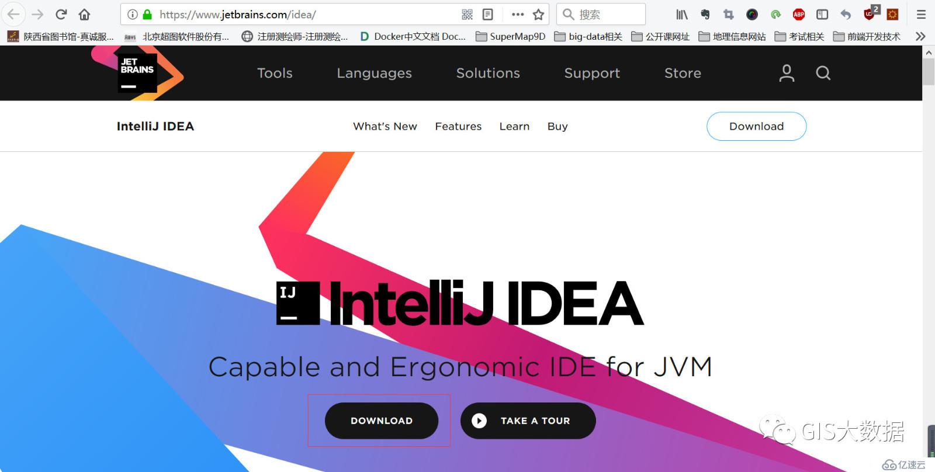Toggle reader view in address bar
Viewport: 935px width, 472px height.
pos(488,15)
